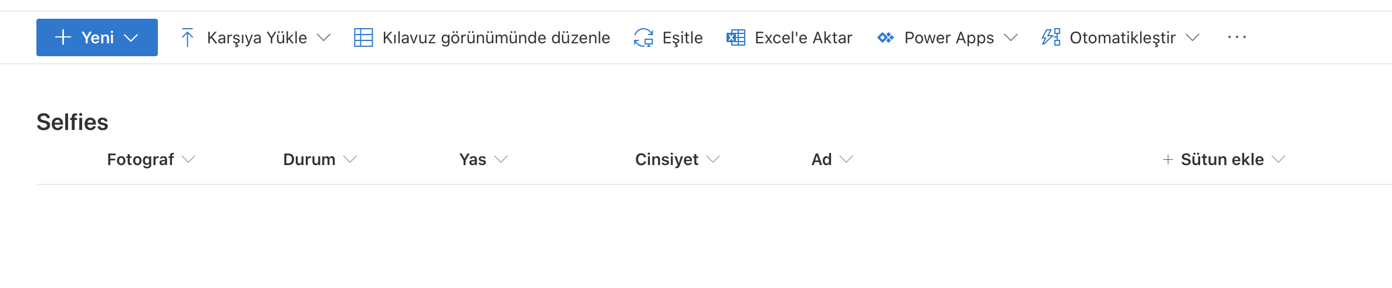The image size is (1392, 288).
Task: Click the Excel icon for Excel'e Aktar
Action: [x=736, y=37]
